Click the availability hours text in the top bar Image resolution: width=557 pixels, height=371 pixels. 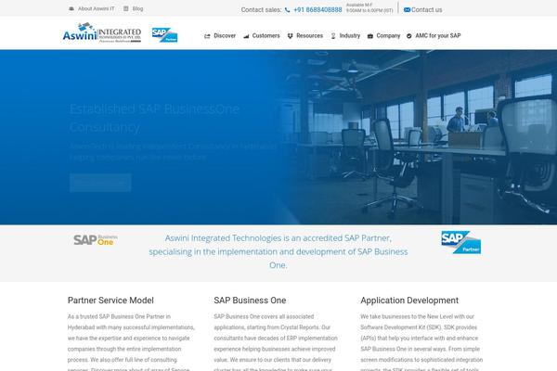[369, 7]
